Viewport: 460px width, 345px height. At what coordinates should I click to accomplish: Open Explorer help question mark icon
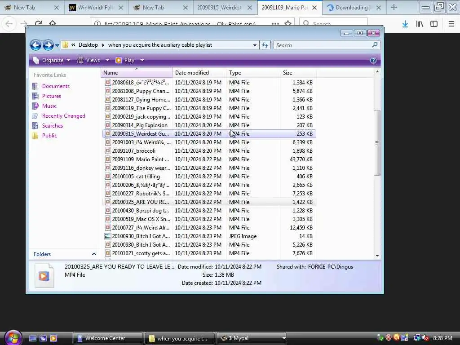pyautogui.click(x=373, y=60)
